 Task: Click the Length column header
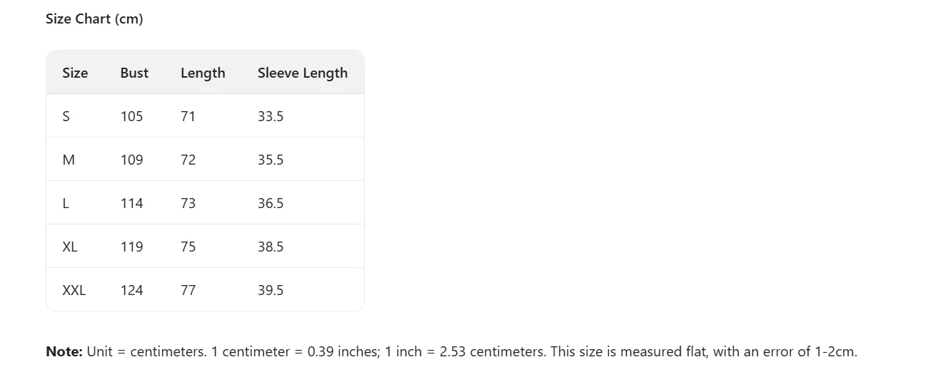(203, 73)
